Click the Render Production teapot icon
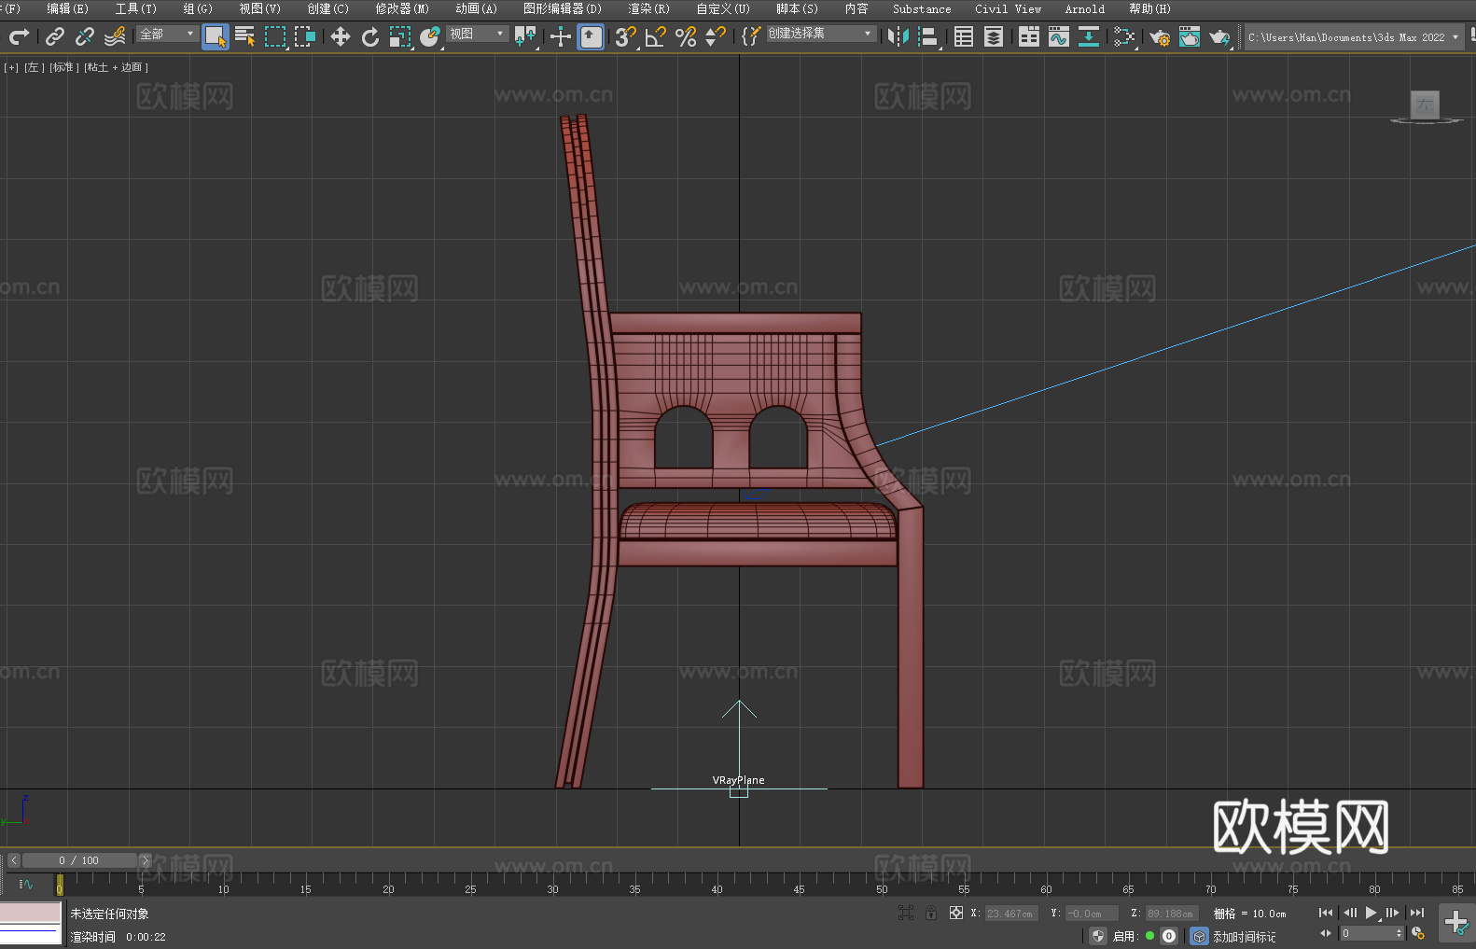The height and width of the screenshot is (949, 1476). pyautogui.click(x=1219, y=36)
